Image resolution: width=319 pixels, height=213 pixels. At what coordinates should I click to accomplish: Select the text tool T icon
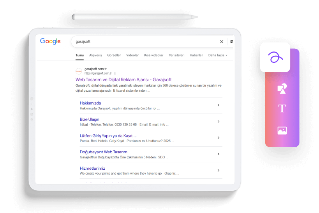pos(282,108)
